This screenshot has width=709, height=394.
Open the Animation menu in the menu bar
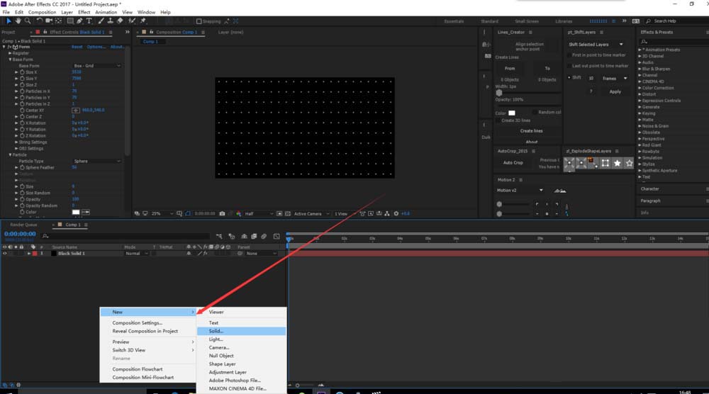(106, 12)
